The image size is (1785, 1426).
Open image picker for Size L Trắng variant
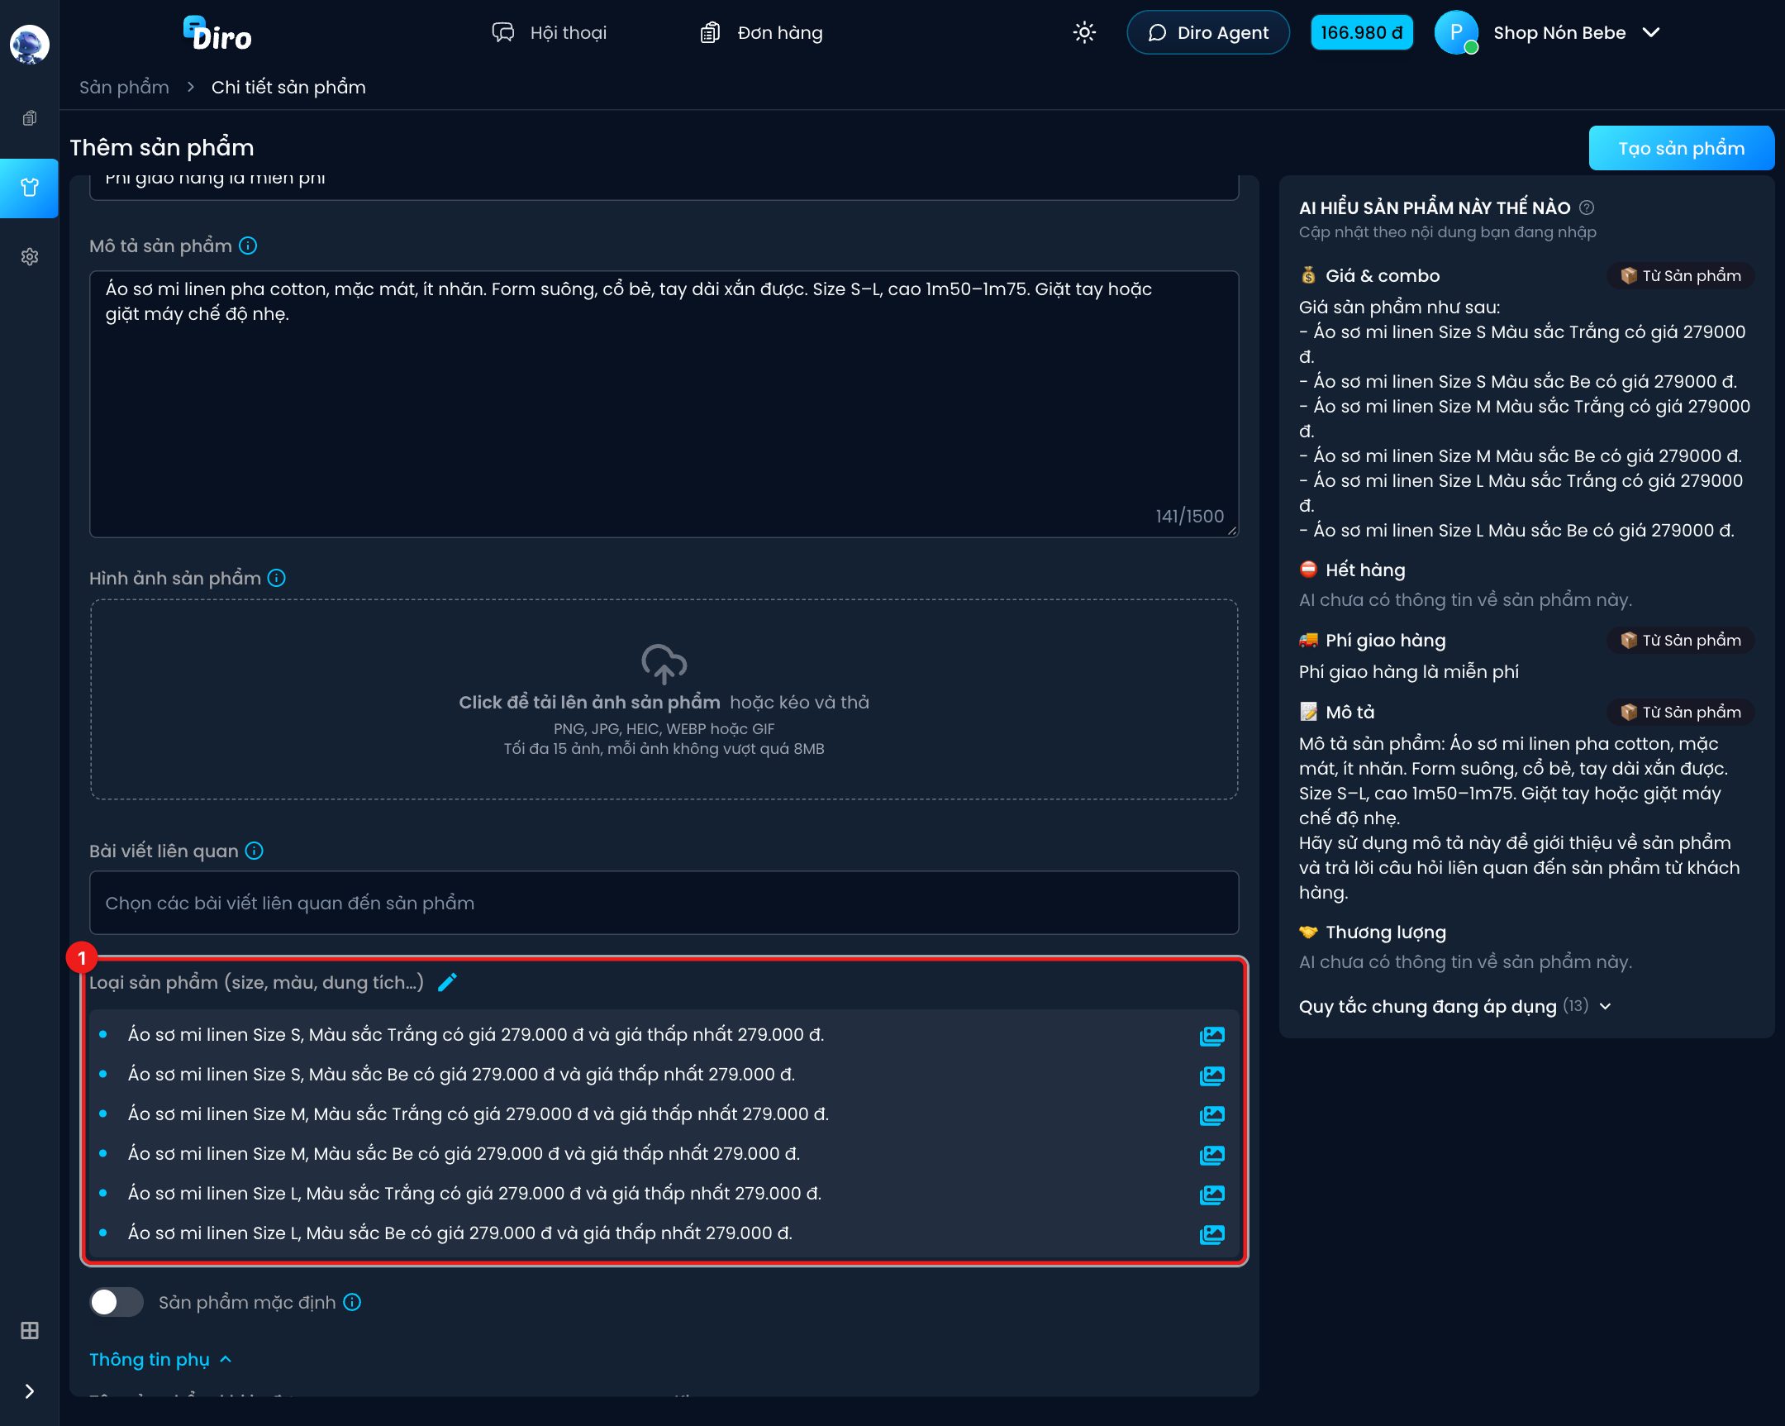[1212, 1195]
